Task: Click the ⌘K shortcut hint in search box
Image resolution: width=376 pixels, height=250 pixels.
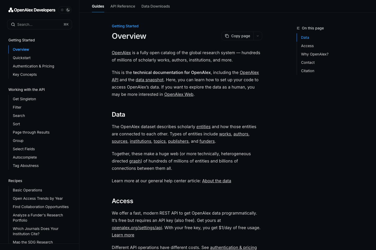Action: coord(66,24)
